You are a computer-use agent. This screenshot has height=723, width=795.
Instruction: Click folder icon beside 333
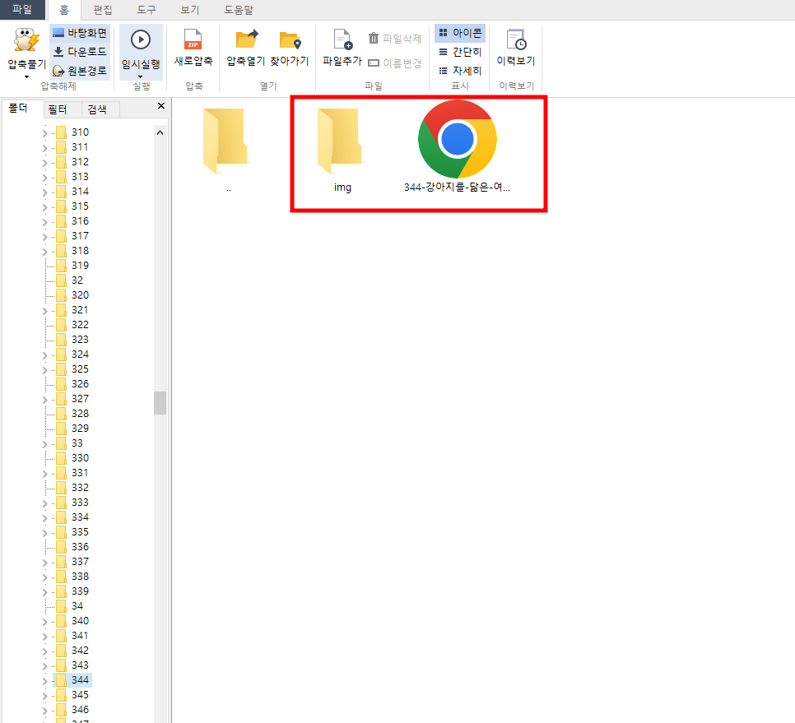pos(62,503)
